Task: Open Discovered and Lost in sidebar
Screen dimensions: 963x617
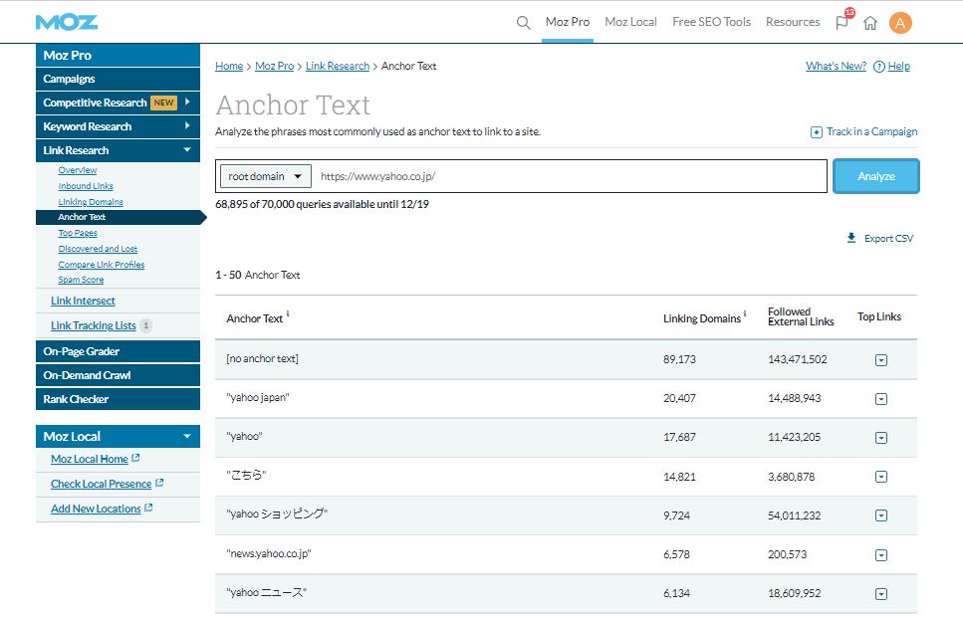Action: point(98,249)
